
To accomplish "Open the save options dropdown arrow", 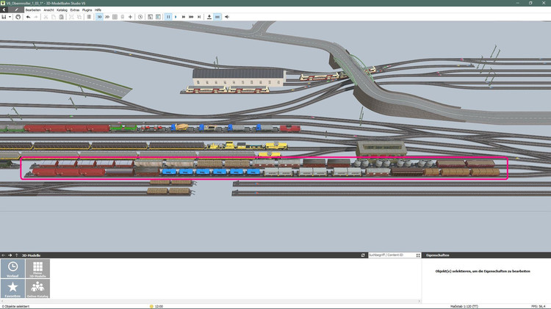I will coord(10,16).
